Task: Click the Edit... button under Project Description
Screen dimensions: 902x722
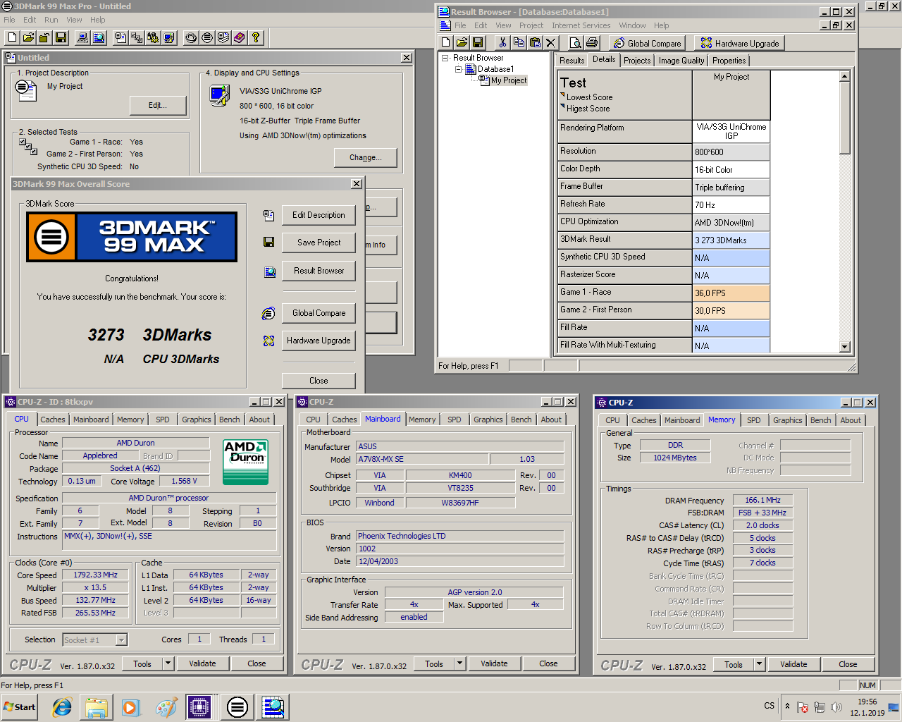Action: click(158, 105)
